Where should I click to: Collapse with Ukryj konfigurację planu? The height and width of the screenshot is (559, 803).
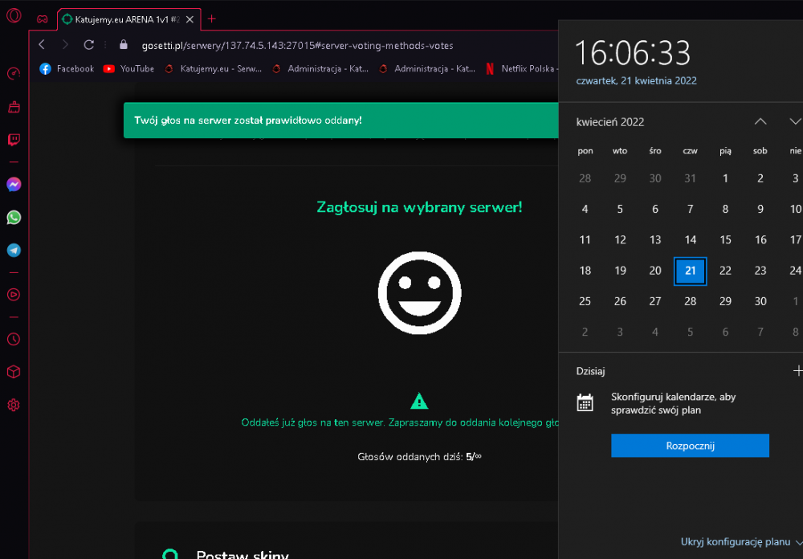pyautogui.click(x=741, y=541)
